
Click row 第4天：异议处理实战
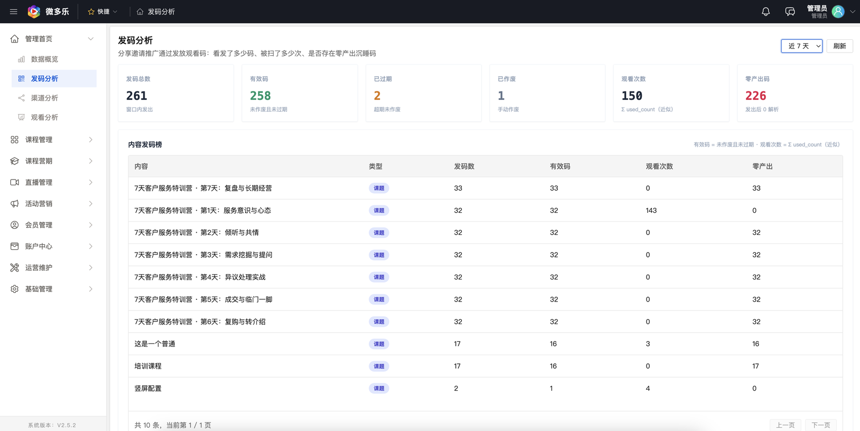485,277
